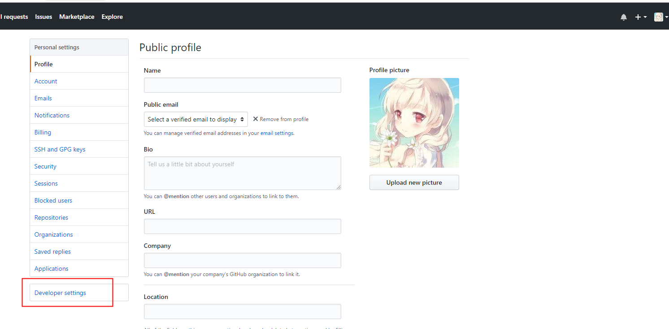Go to SSH and GPG keys settings
This screenshot has height=329, width=669.
click(60, 149)
